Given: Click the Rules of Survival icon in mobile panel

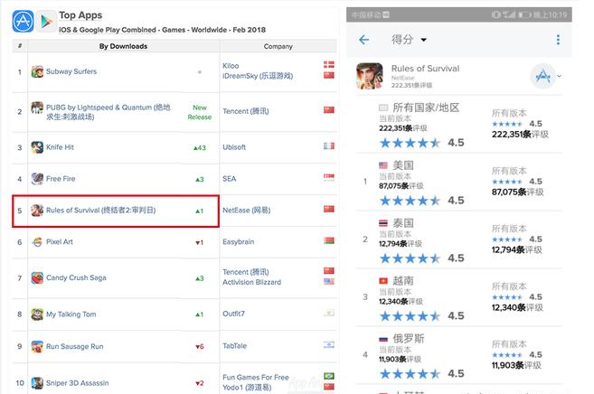Looking at the screenshot, I should [x=368, y=75].
